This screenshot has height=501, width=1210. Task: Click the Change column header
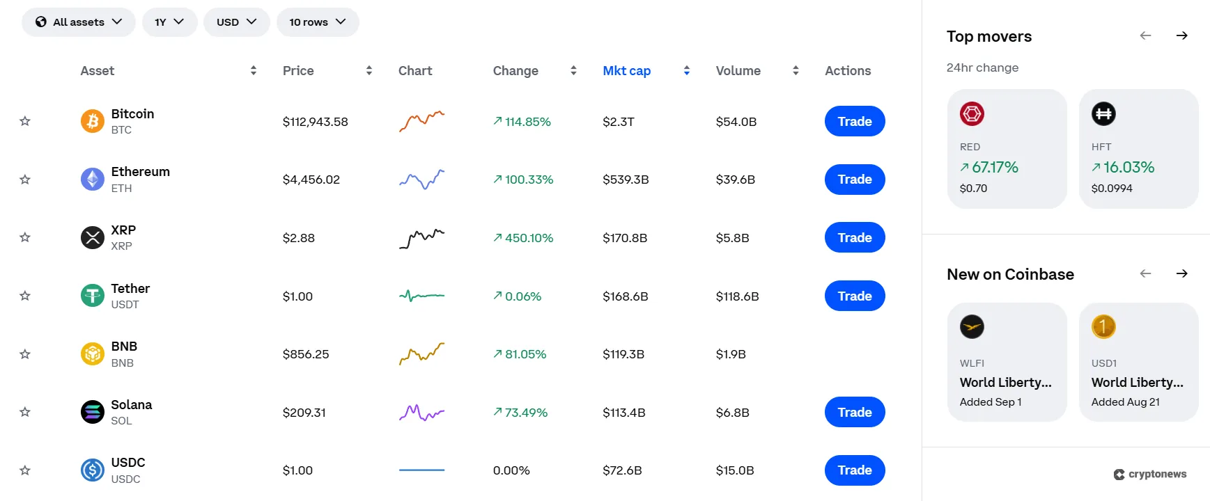click(x=515, y=71)
